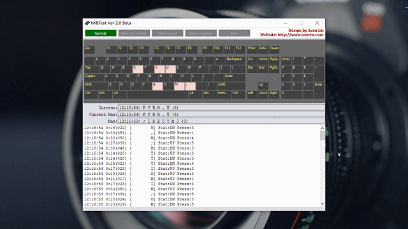Click the Tab key tile

click(x=92, y=69)
